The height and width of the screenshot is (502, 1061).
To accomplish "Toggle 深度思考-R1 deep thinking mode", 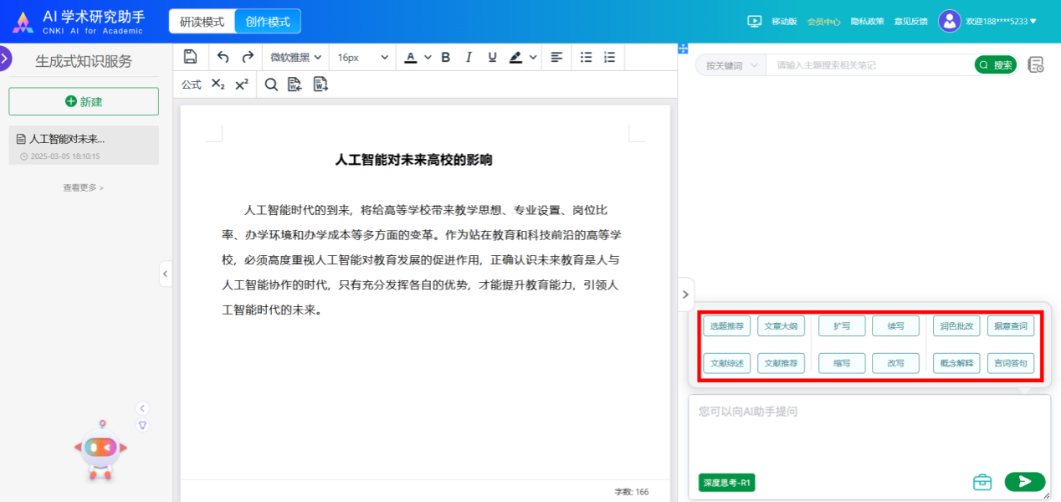I will coord(726,483).
